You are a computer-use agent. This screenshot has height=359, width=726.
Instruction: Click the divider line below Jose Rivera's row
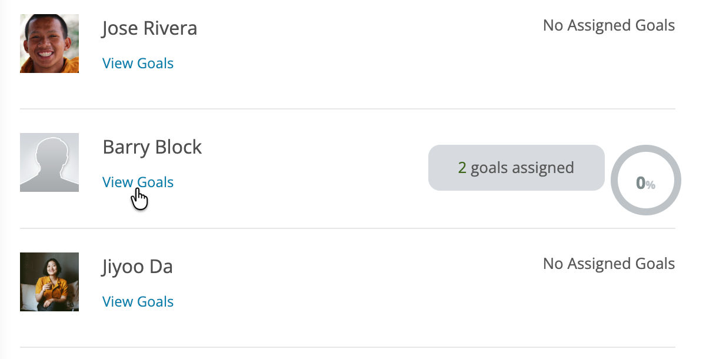point(347,109)
